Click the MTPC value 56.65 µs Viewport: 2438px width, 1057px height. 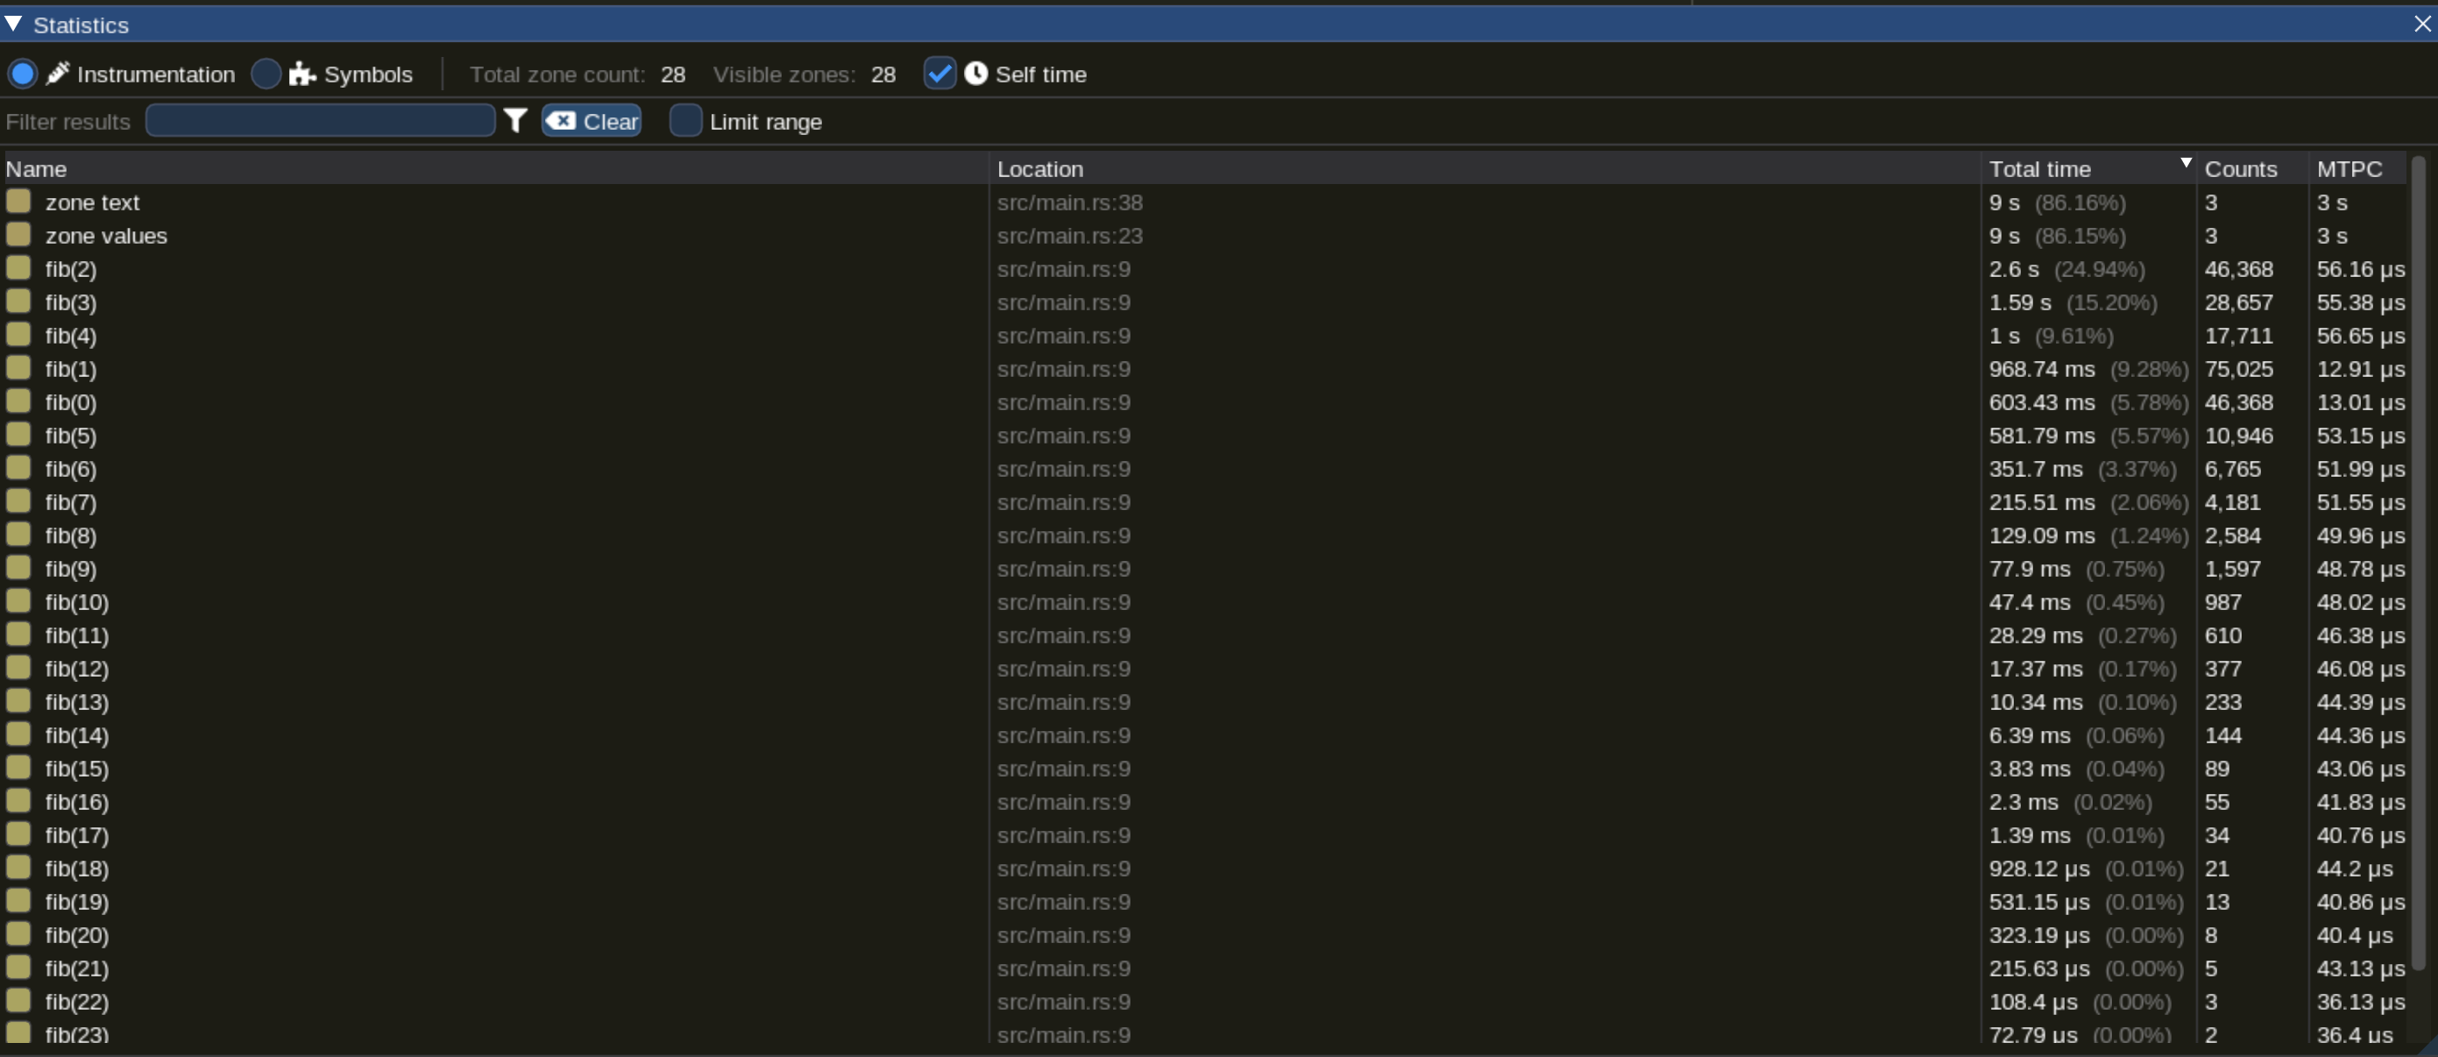click(x=2360, y=336)
